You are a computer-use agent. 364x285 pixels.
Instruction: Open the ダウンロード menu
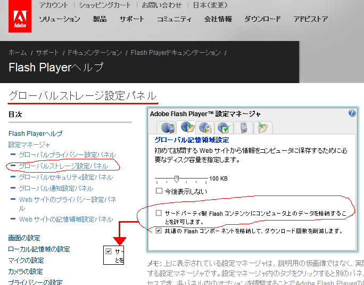pos(262,19)
